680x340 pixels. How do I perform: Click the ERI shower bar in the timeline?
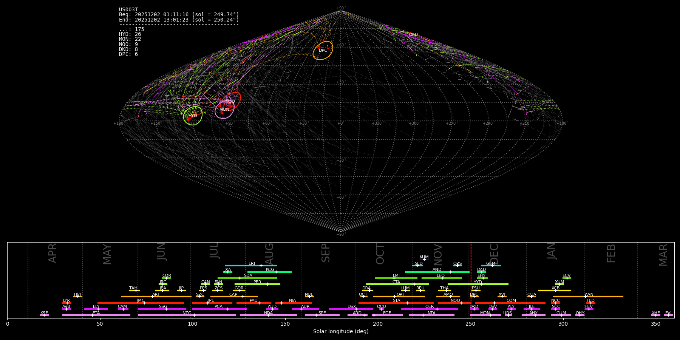point(251,266)
